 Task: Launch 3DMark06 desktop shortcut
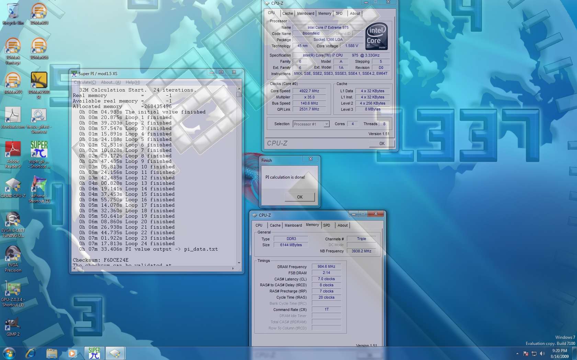pyautogui.click(x=39, y=48)
